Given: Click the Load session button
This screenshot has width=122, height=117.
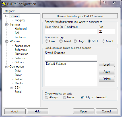Looking at the screenshot, I should pyautogui.click(x=107, y=64).
